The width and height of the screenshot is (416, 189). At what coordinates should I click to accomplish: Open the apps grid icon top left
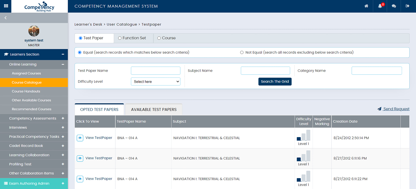[5, 5]
